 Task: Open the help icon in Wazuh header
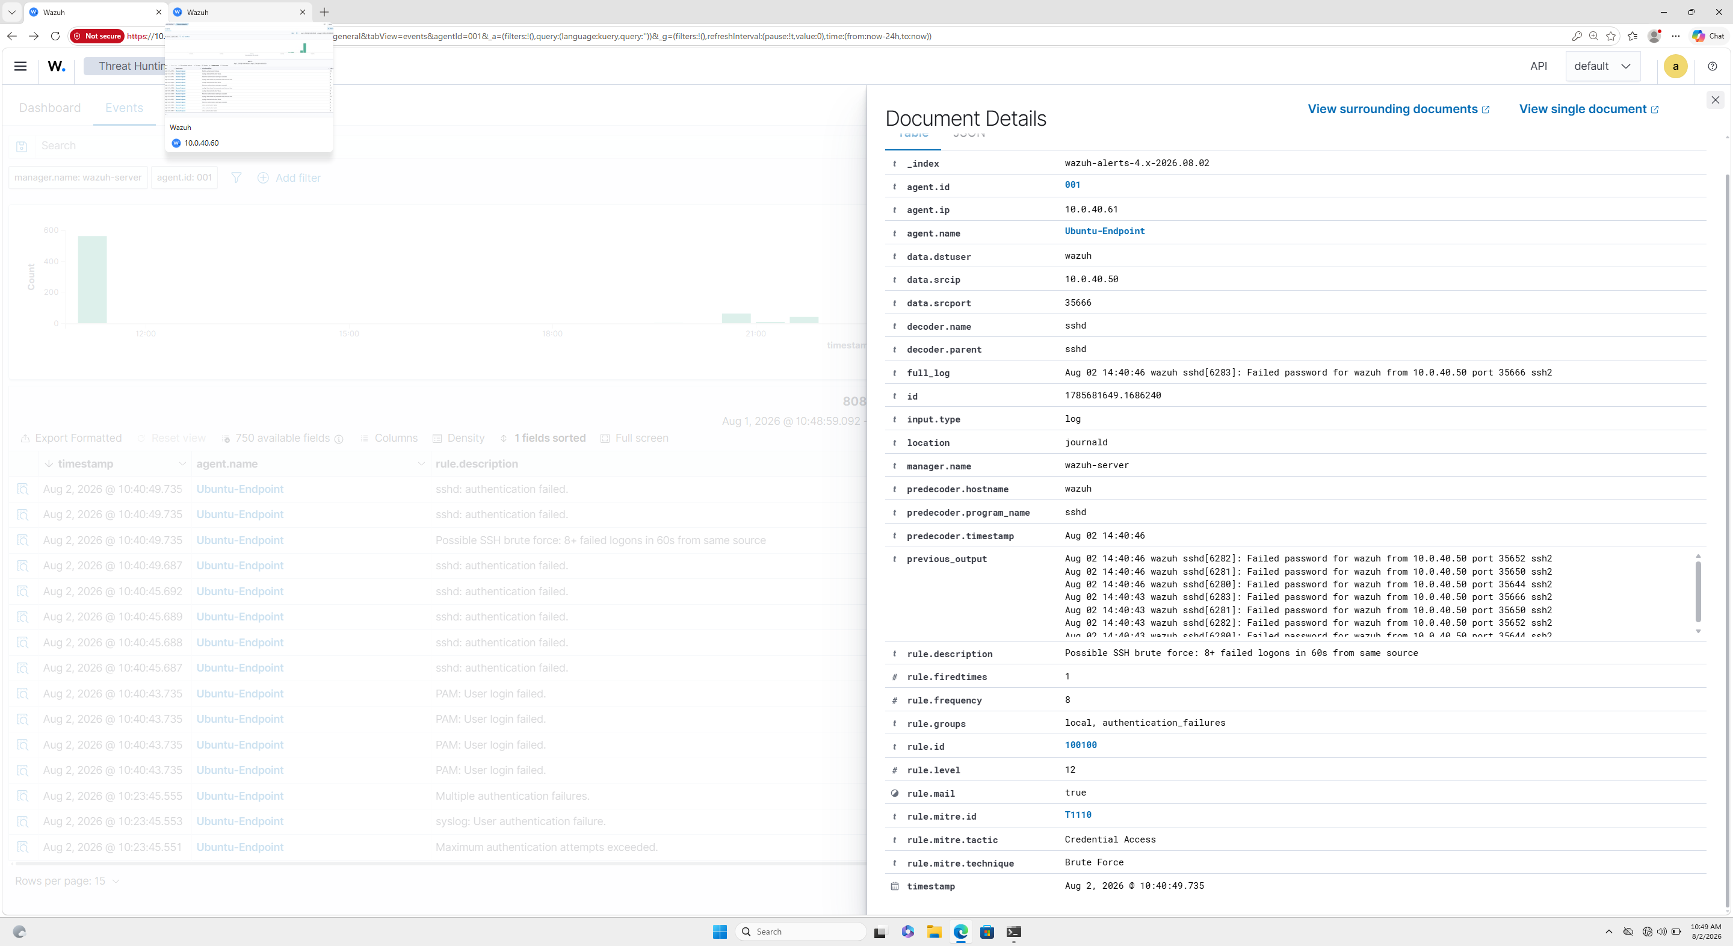click(1712, 66)
